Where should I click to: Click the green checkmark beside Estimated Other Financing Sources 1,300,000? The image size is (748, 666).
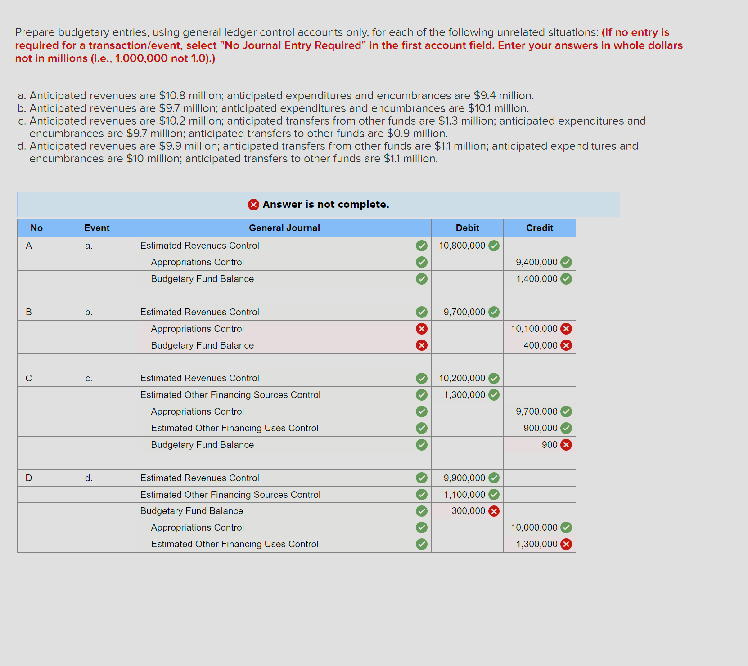click(x=494, y=395)
